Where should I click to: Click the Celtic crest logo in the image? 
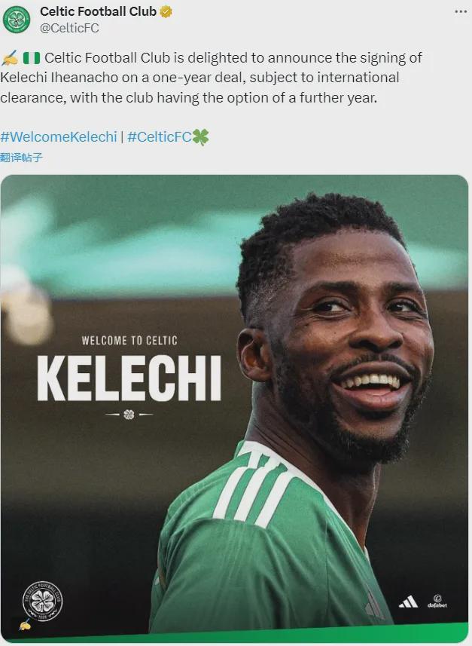point(42,600)
